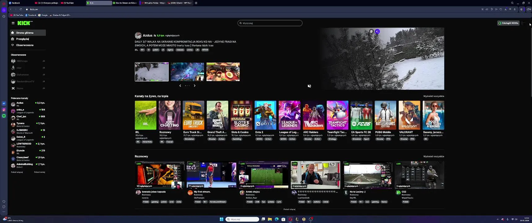
Task: Expand recommended channels with sidebar Pokaż więcej
Action: coord(17,172)
